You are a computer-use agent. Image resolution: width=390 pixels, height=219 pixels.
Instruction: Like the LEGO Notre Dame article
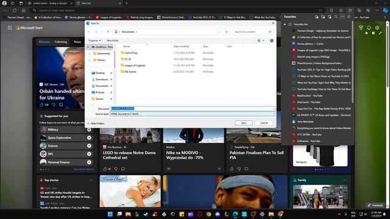coord(105,169)
